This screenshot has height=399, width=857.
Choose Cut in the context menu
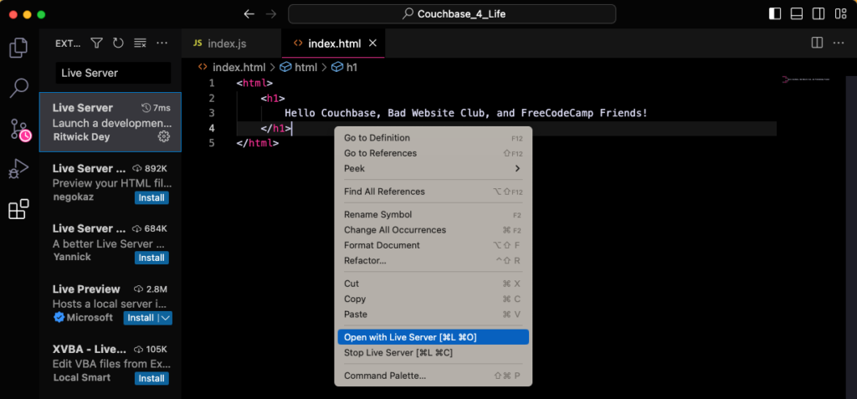point(433,283)
